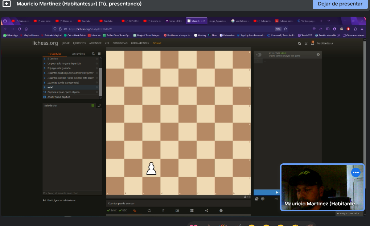Toggle the SYNC checkmark option

tap(112, 210)
